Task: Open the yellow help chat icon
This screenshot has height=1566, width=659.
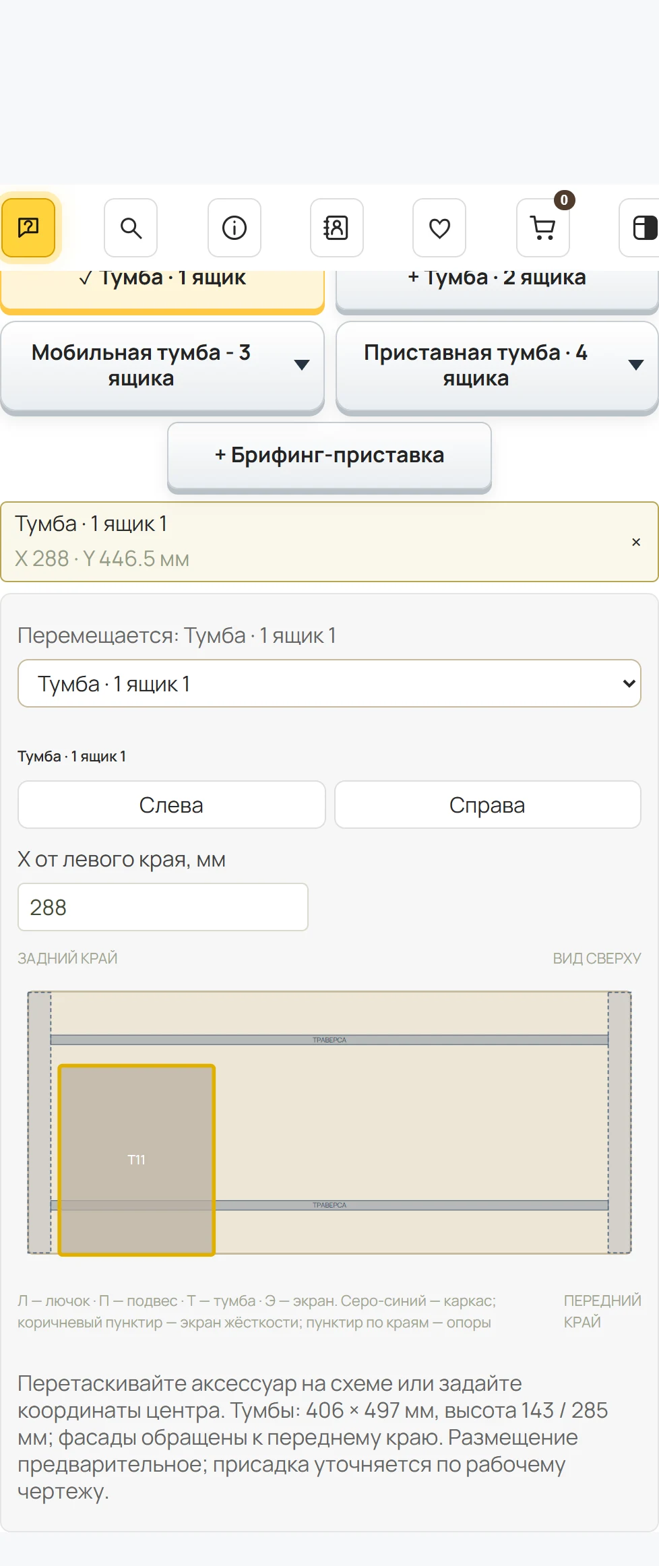Action: 28,228
